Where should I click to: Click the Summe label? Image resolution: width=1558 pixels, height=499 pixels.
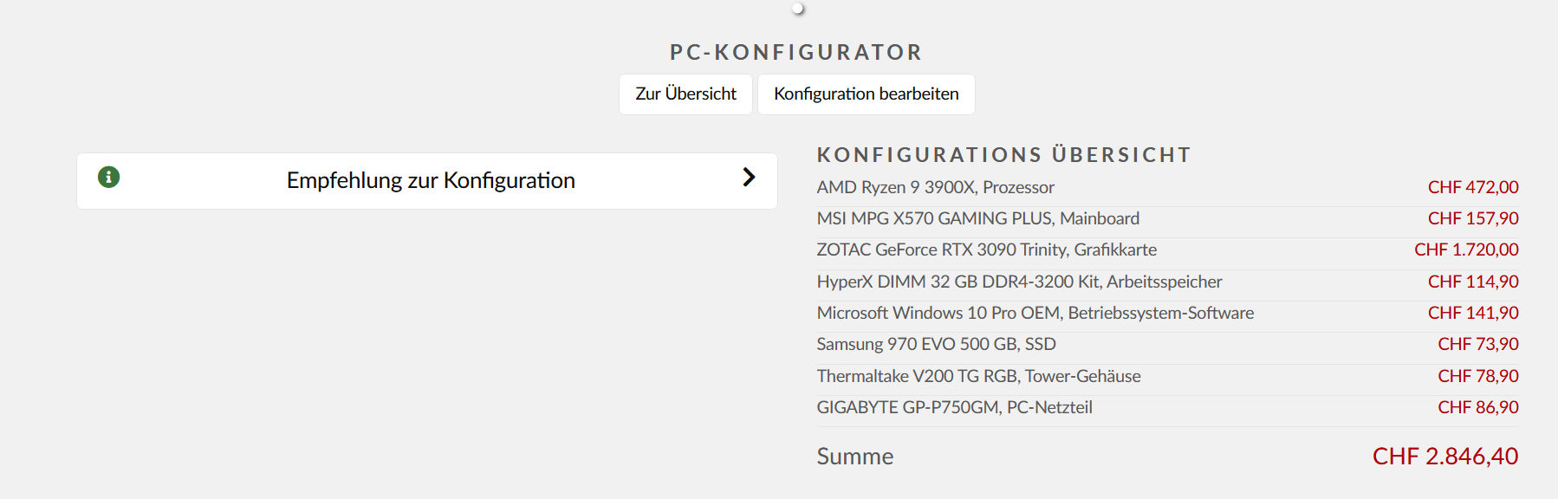(854, 457)
